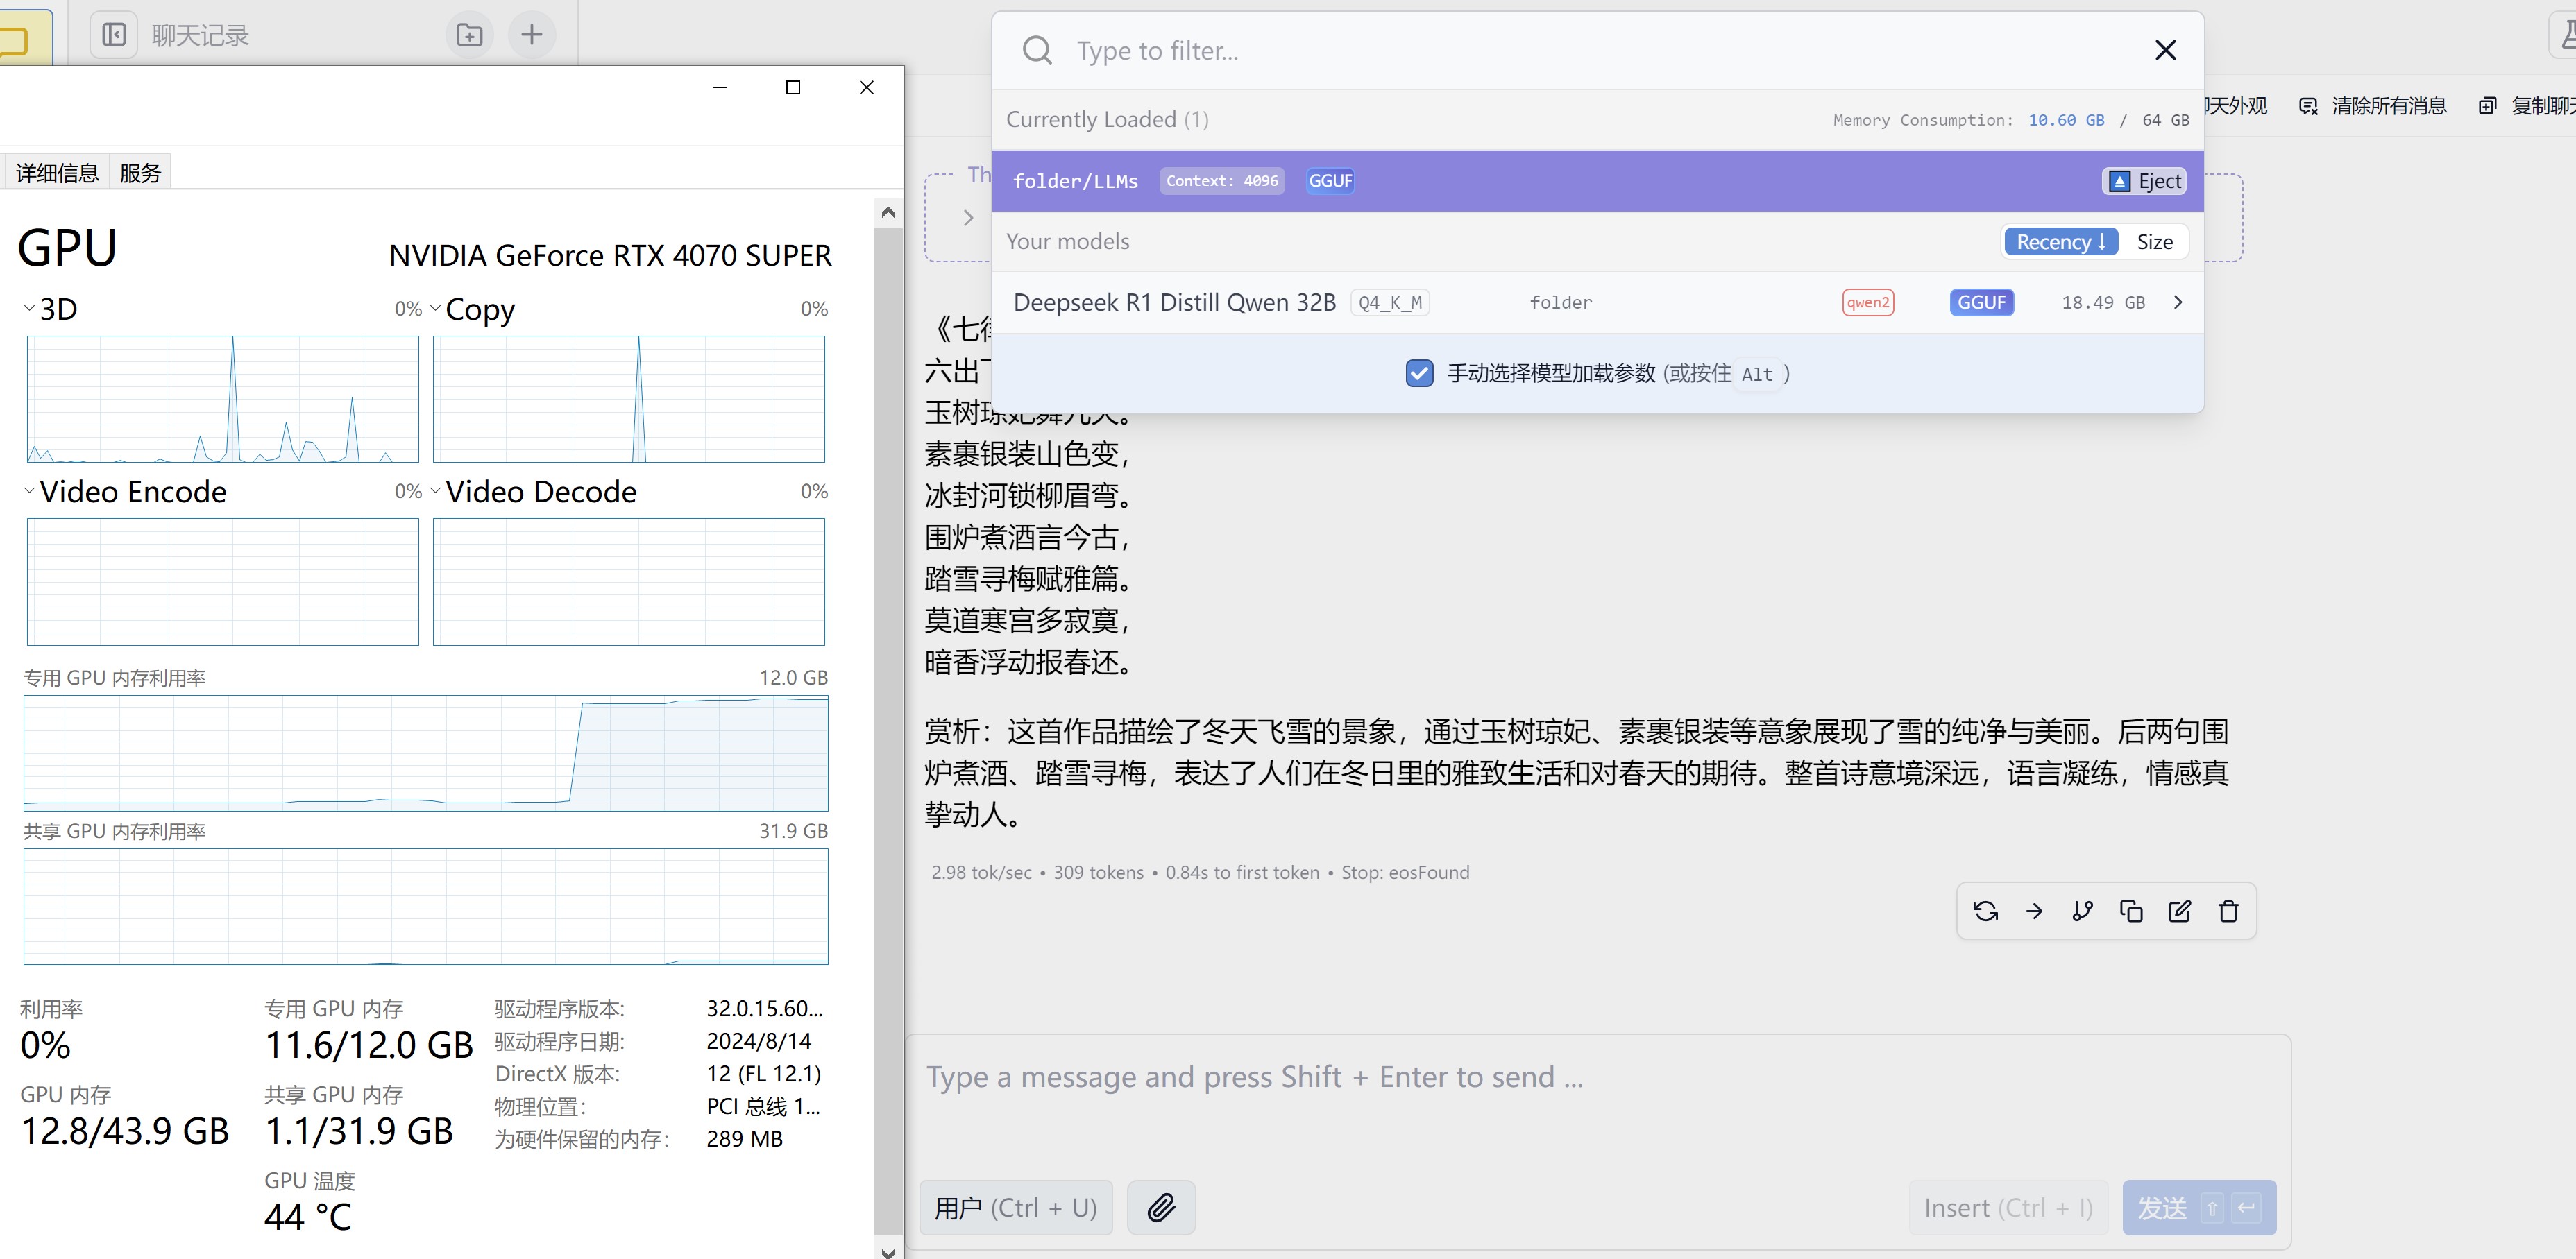The width and height of the screenshot is (2576, 1259).
Task: Regenerate the assistant message
Action: pos(1985,911)
